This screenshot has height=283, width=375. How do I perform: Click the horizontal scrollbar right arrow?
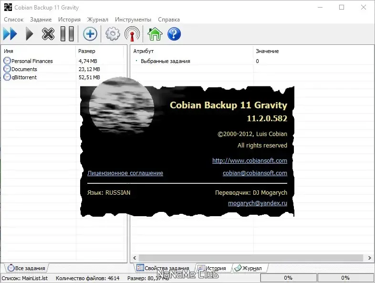369,258
